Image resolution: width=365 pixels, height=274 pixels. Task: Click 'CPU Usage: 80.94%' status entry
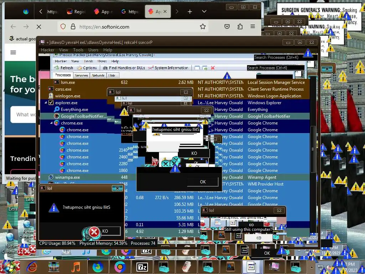pyautogui.click(x=57, y=243)
